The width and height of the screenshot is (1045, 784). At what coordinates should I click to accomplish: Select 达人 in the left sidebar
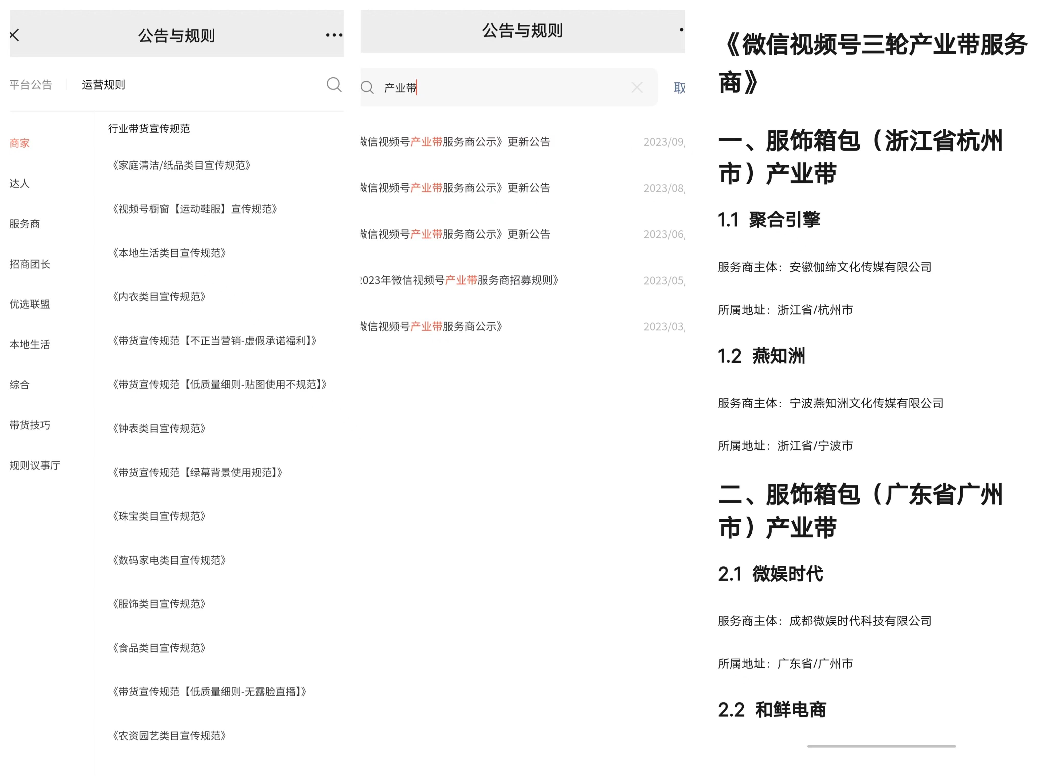[20, 183]
